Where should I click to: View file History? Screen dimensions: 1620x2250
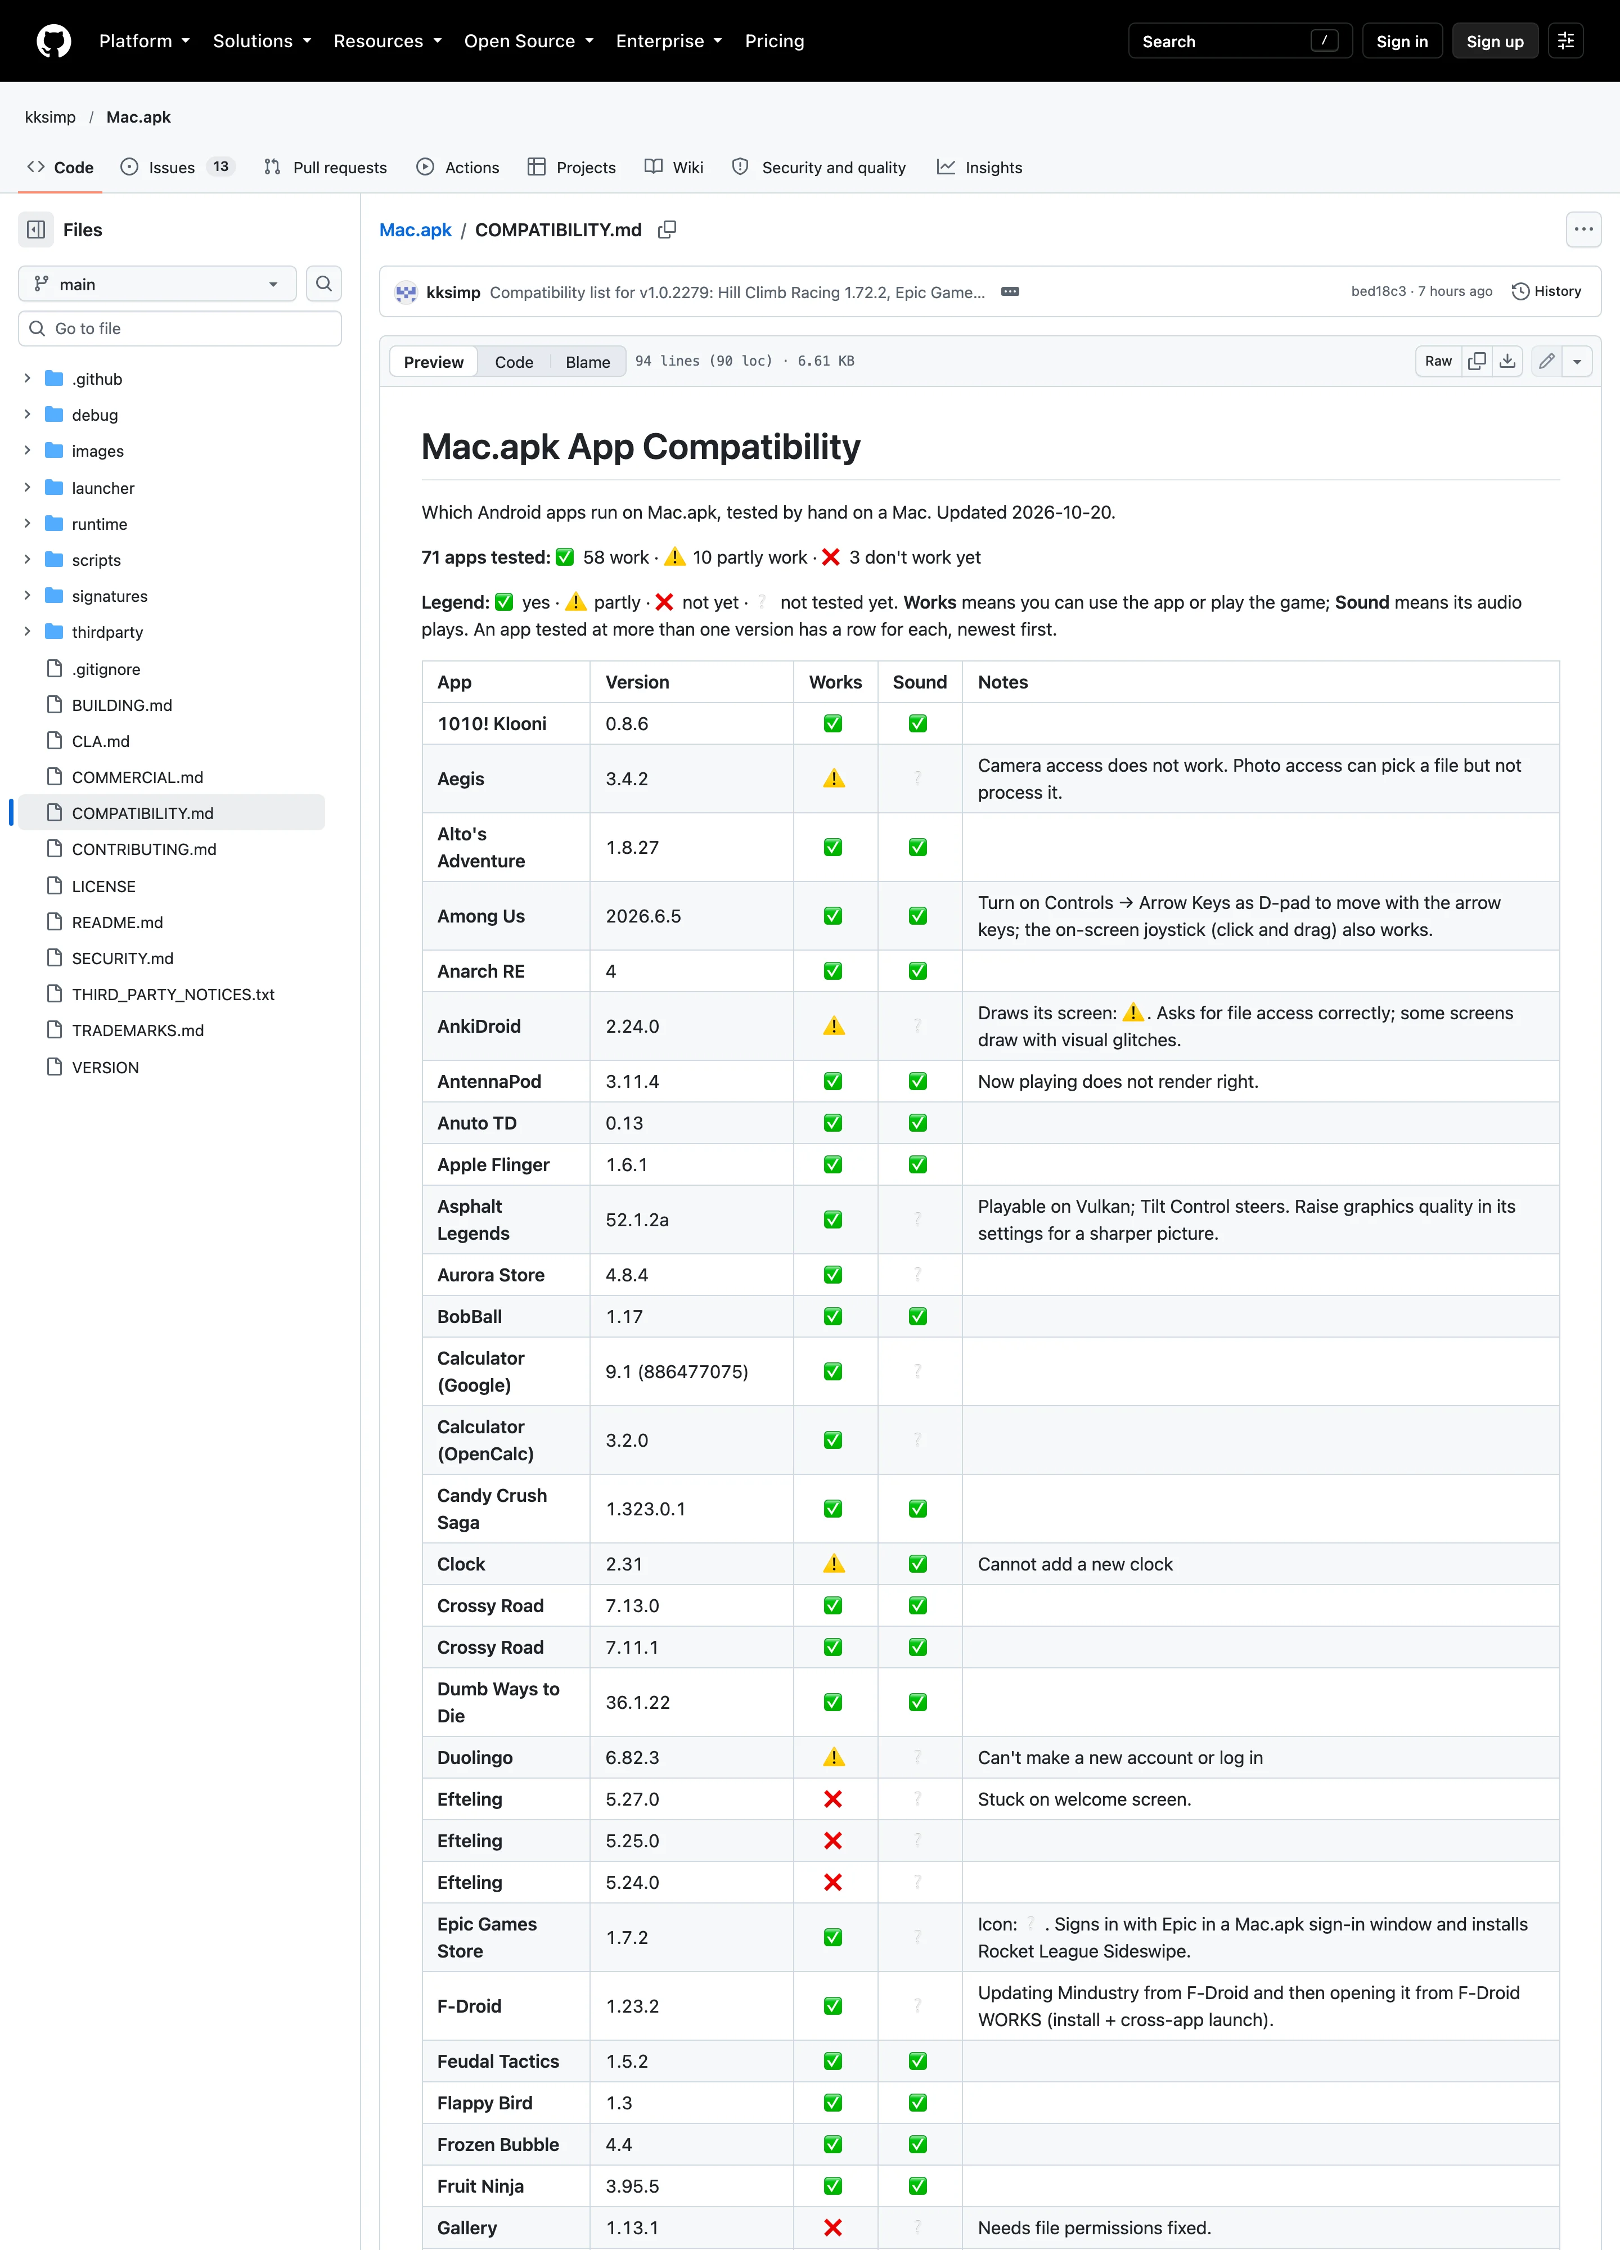tap(1546, 292)
